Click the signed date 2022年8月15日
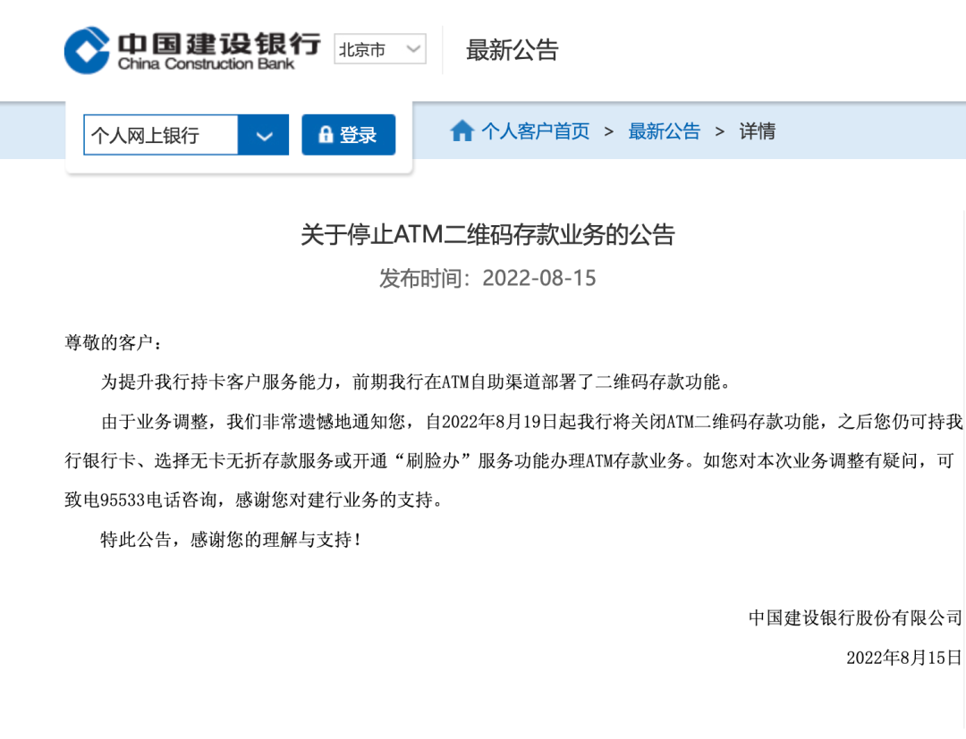966x739 pixels. 904,658
